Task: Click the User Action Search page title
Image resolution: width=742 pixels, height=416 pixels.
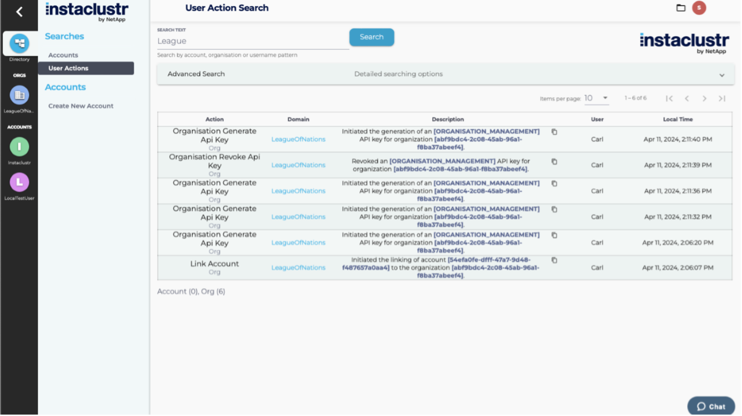Action: (x=227, y=8)
